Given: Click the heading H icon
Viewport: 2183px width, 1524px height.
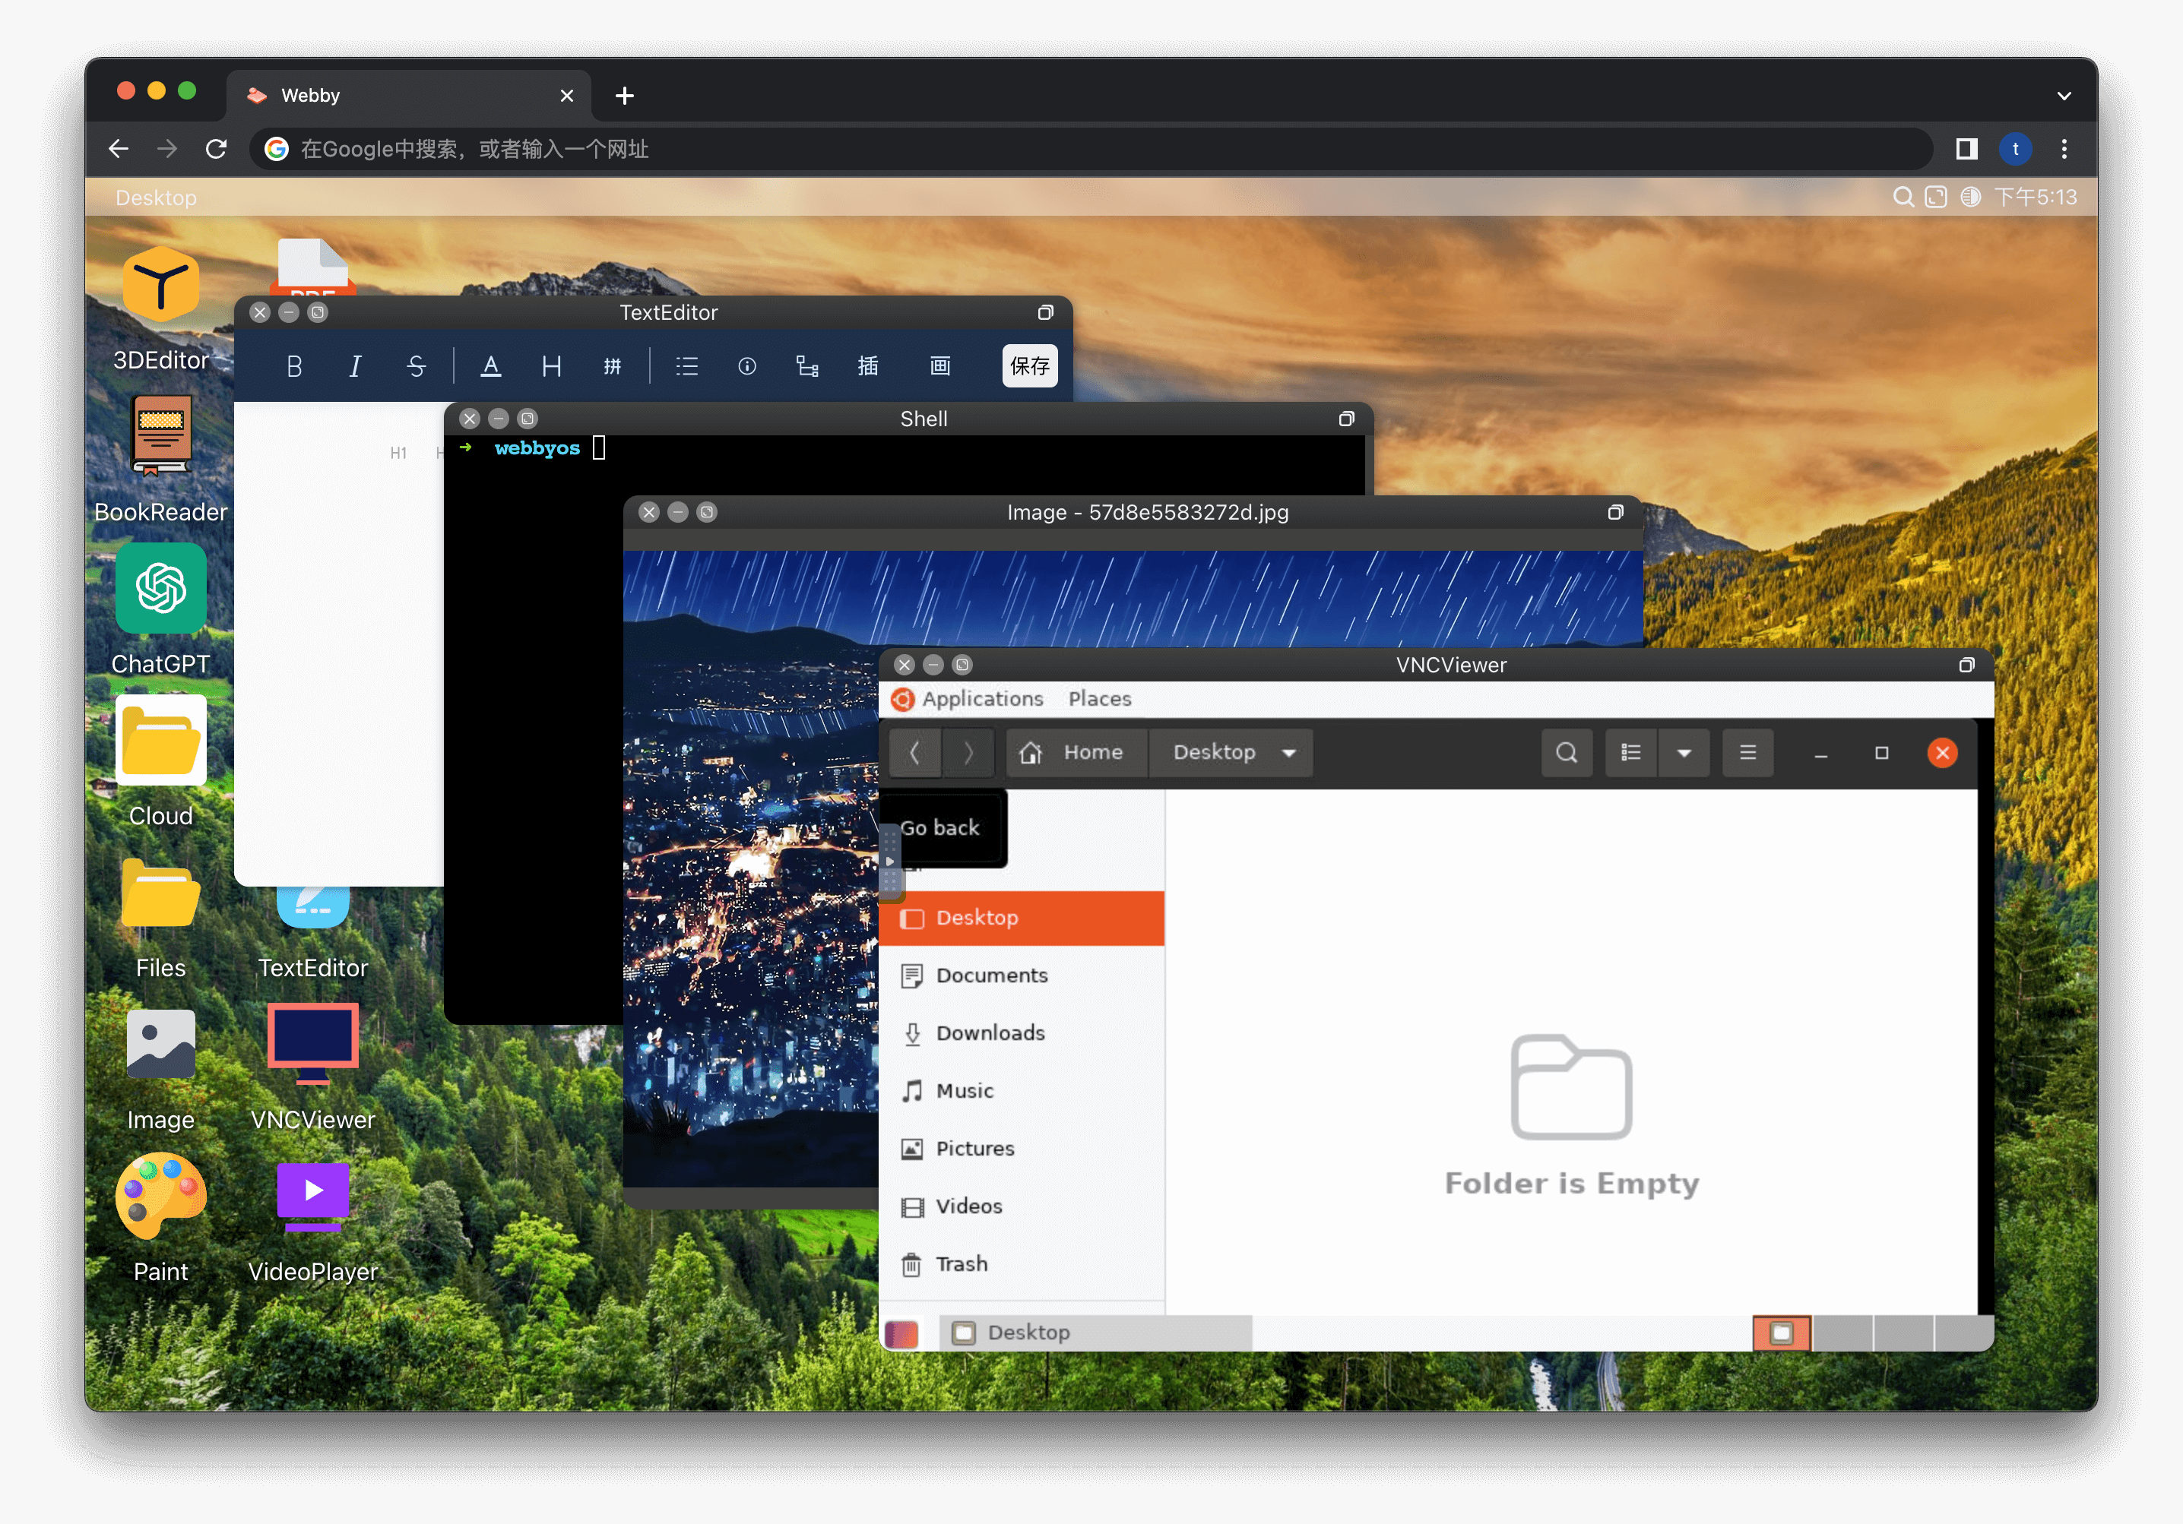Looking at the screenshot, I should 552,365.
